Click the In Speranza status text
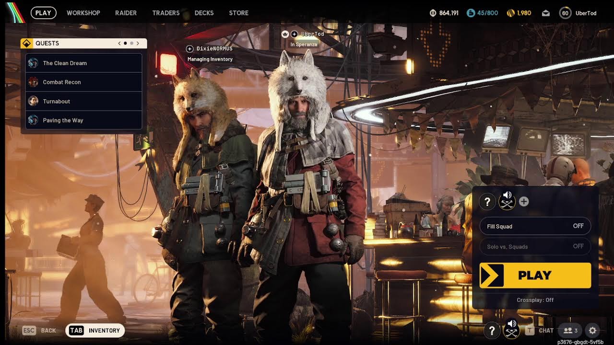The height and width of the screenshot is (345, 614). tap(304, 45)
